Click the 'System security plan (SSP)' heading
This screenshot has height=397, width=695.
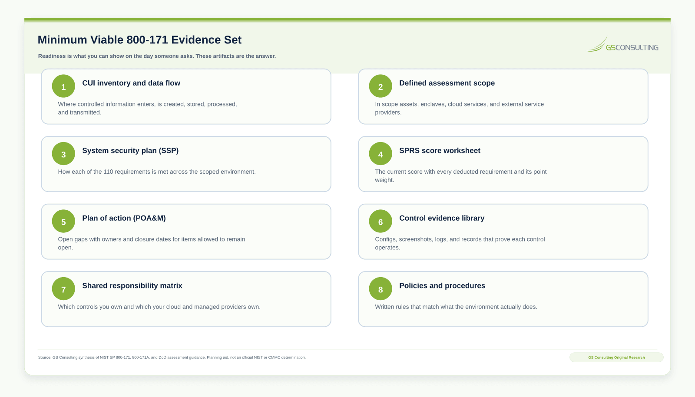click(x=130, y=151)
